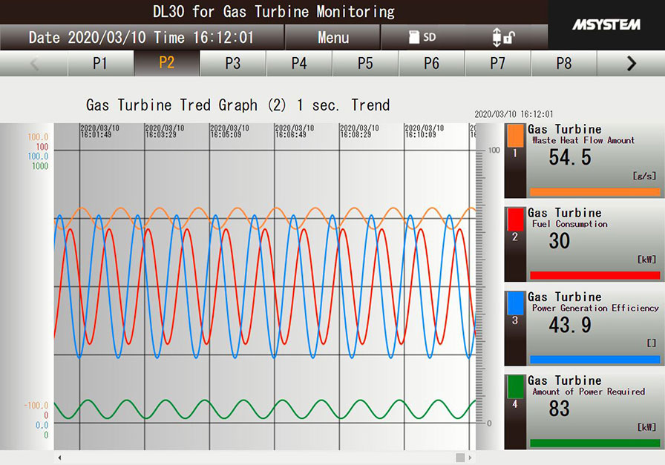The width and height of the screenshot is (665, 465).
Task: Open the Menu button
Action: [x=333, y=37]
